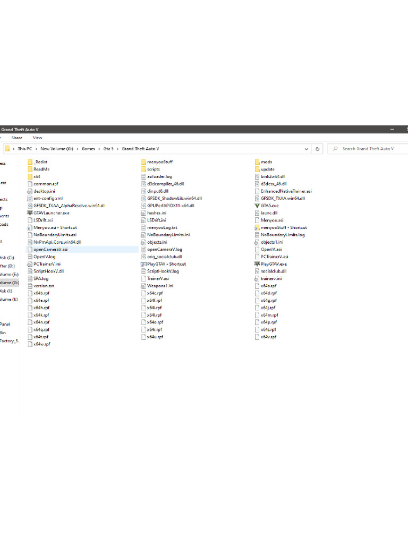Select Disk (C:) in navigation pane

point(7,258)
